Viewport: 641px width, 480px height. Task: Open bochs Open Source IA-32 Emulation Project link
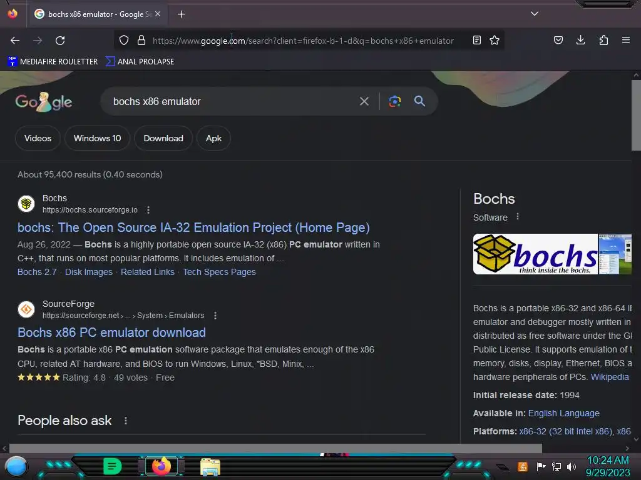pyautogui.click(x=193, y=227)
